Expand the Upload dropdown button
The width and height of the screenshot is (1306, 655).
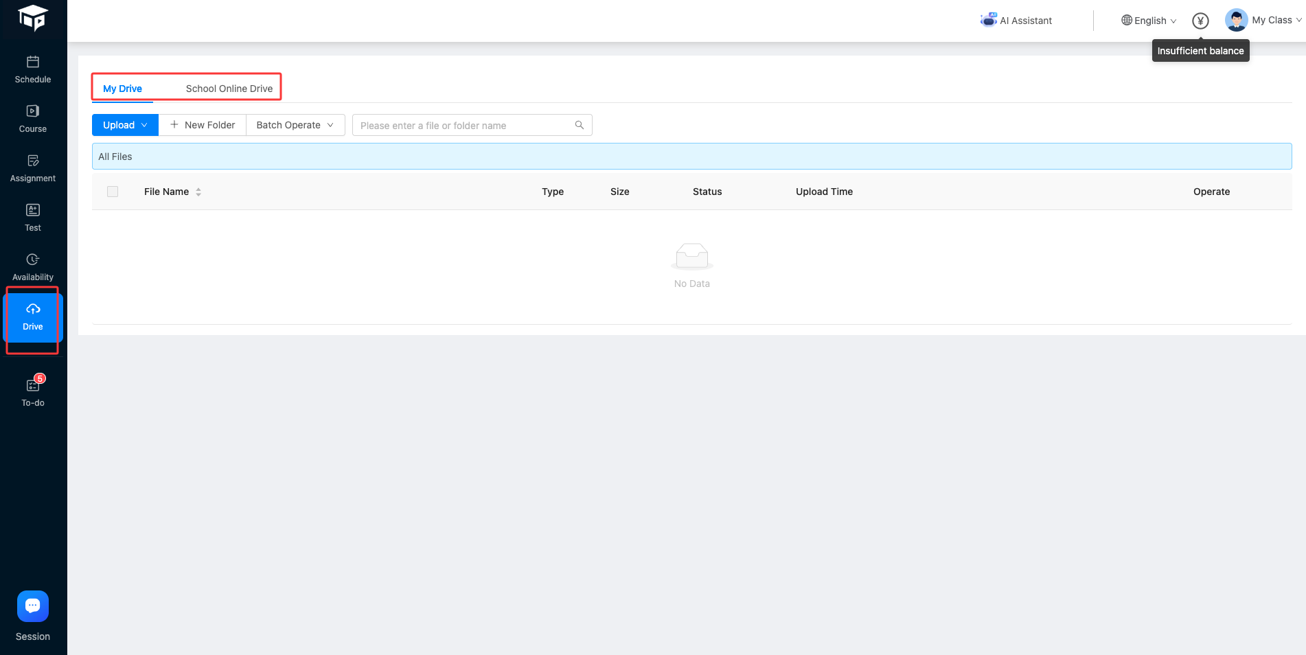click(125, 125)
